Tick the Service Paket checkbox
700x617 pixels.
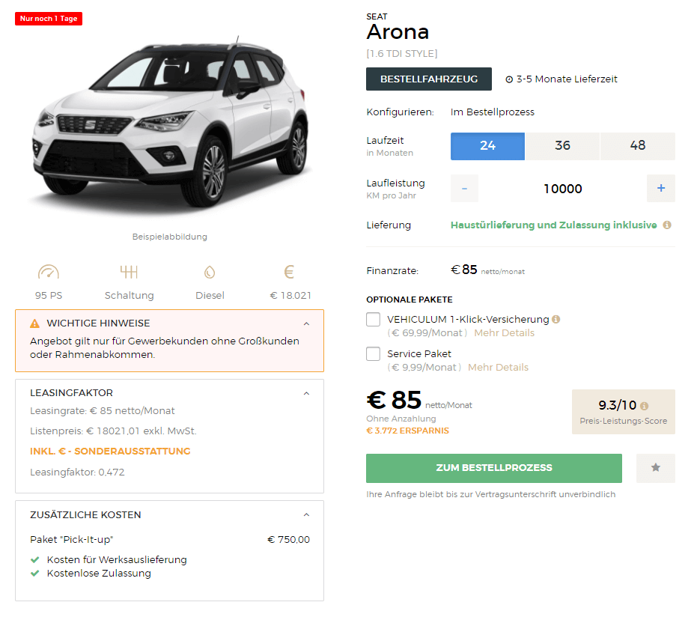374,353
